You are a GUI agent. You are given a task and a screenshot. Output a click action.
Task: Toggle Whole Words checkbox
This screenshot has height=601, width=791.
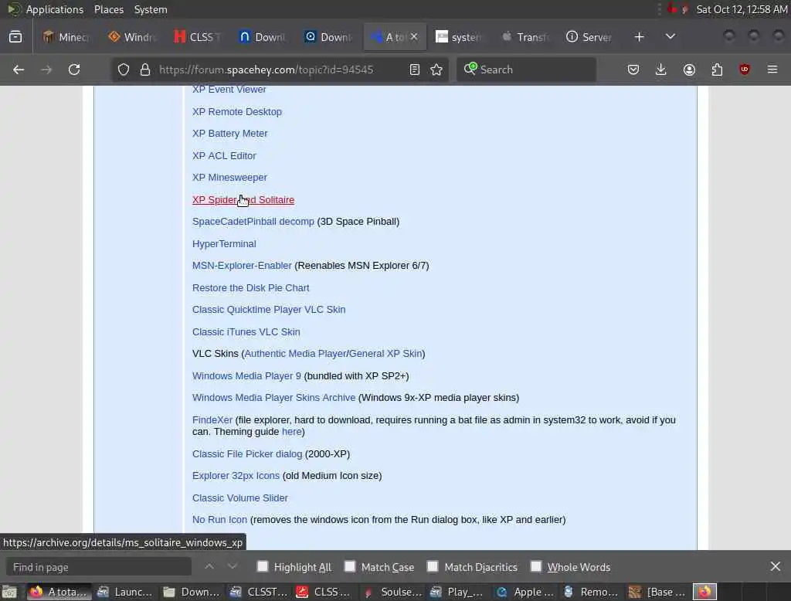[536, 567]
